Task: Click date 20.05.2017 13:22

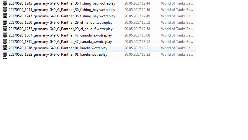Action: click(137, 54)
